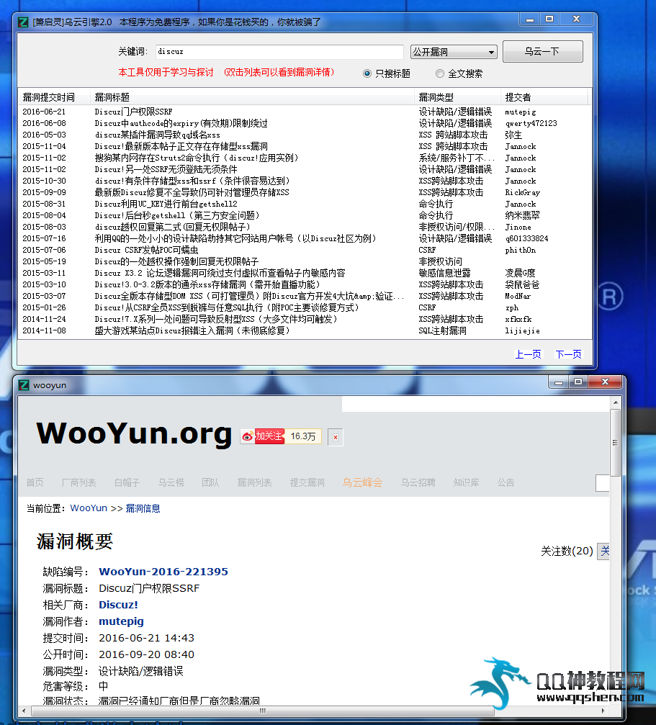Open 首页 in WooYun navigation
The image size is (656, 725).
[x=35, y=482]
